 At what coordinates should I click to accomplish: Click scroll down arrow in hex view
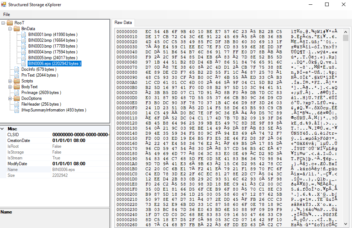[345, 224]
